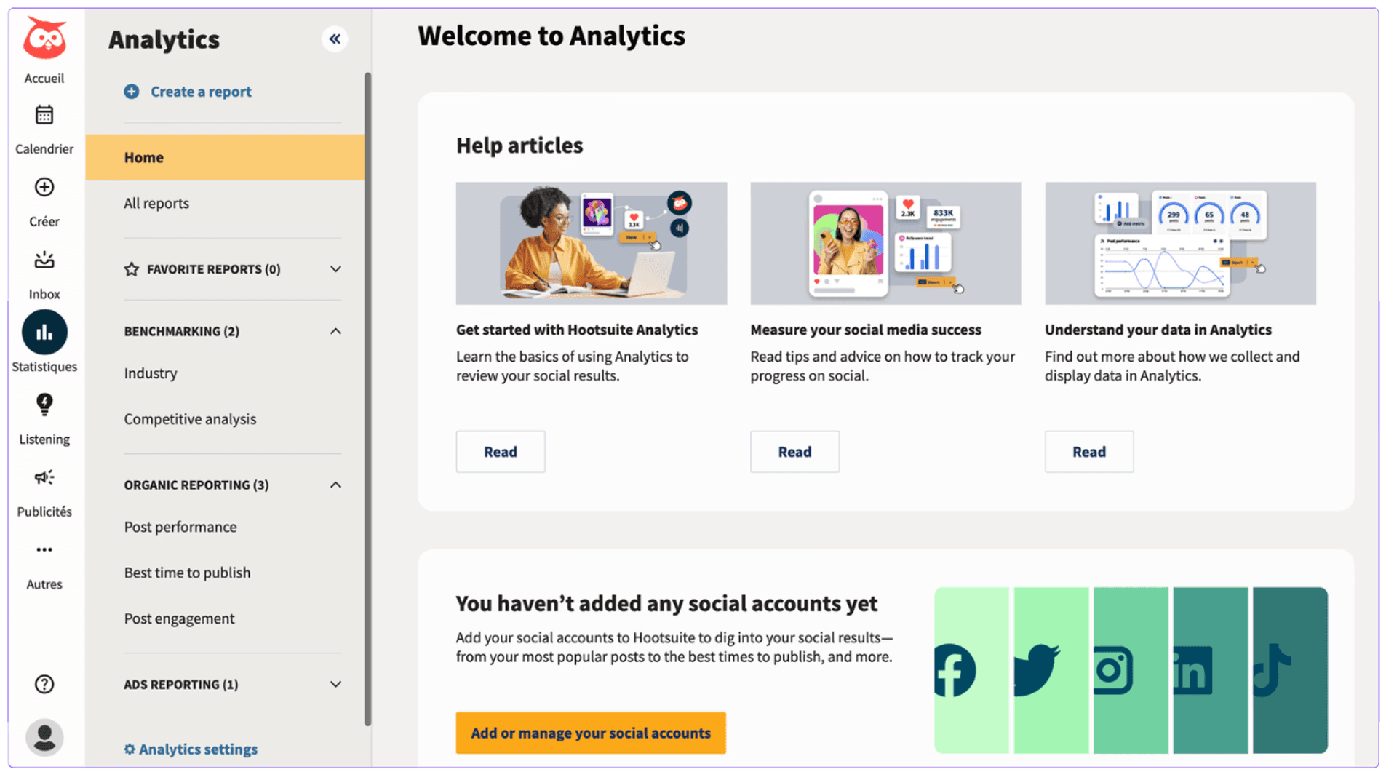Click the Measure your social media success title
1386x772 pixels.
[866, 330]
